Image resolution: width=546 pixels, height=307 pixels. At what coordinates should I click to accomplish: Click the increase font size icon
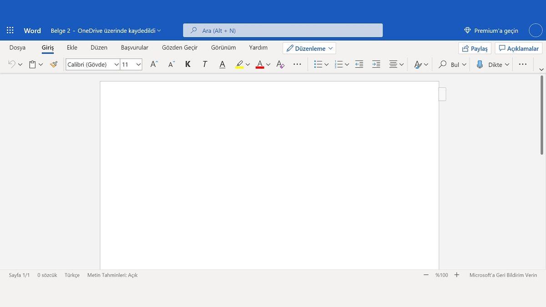click(154, 65)
